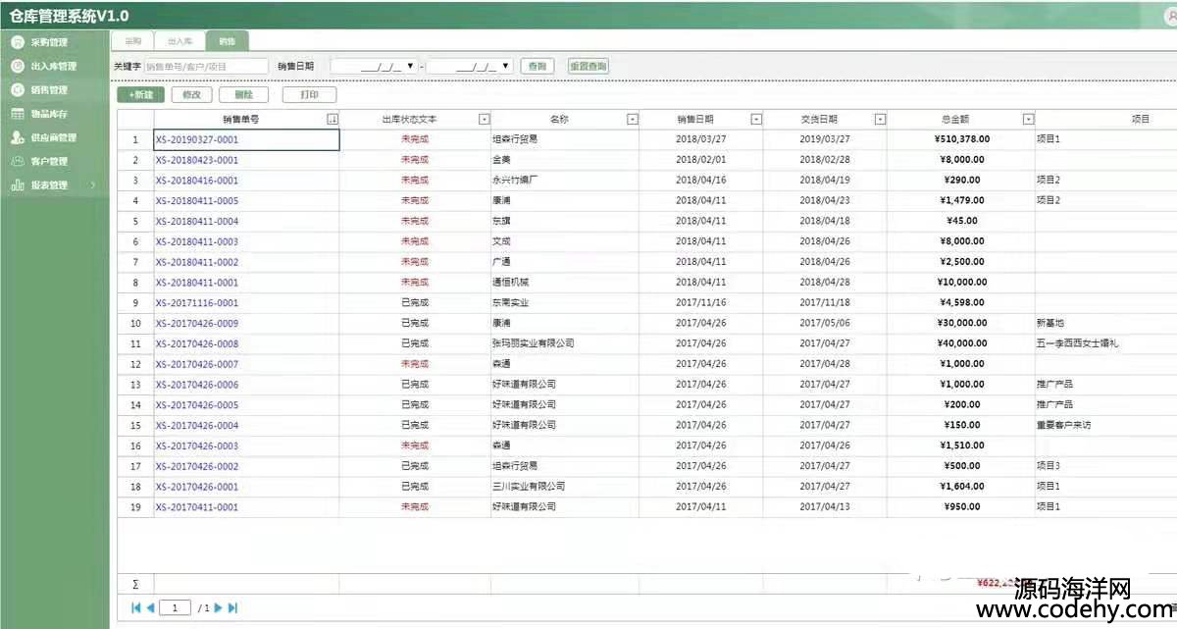This screenshot has width=1177, height=629.
Task: Click the ¥40,000.00 amount cell
Action: [961, 343]
